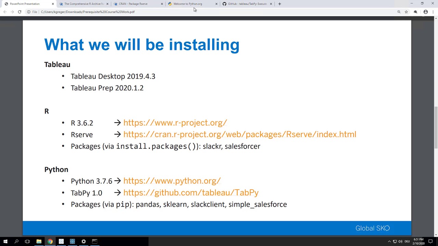Open Task View on the taskbar

pyautogui.click(x=27, y=242)
